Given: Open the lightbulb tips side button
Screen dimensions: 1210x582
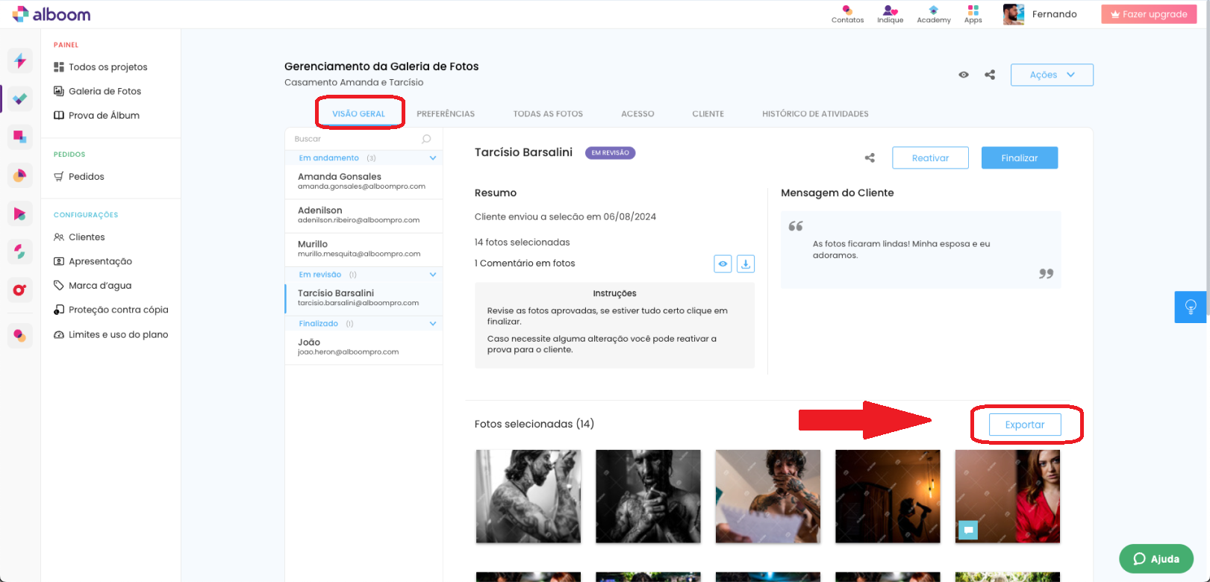Looking at the screenshot, I should pyautogui.click(x=1190, y=307).
